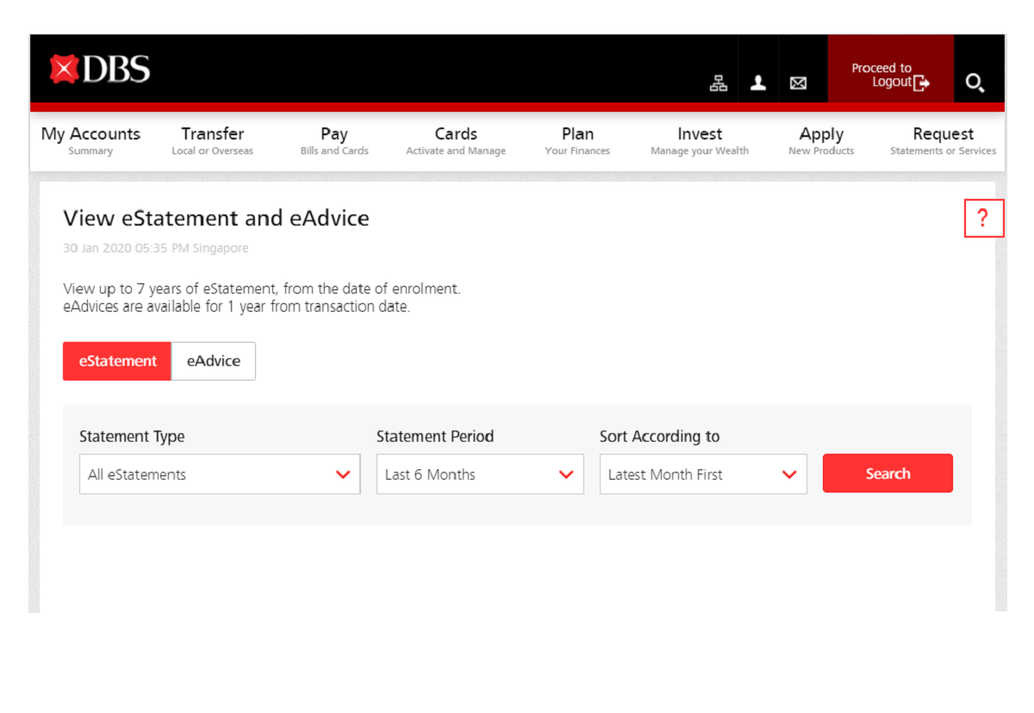Click the logout door icon
The width and height of the screenshot is (1034, 713).
click(920, 83)
